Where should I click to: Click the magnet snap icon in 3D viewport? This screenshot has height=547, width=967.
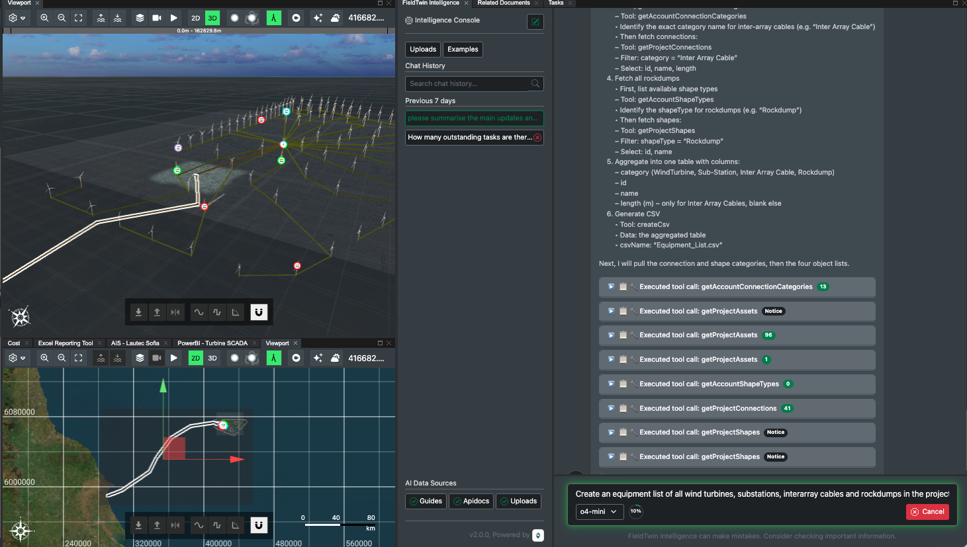(259, 312)
